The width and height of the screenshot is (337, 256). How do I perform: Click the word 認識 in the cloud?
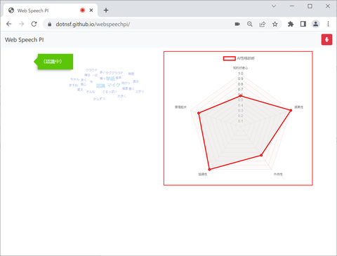click(101, 86)
